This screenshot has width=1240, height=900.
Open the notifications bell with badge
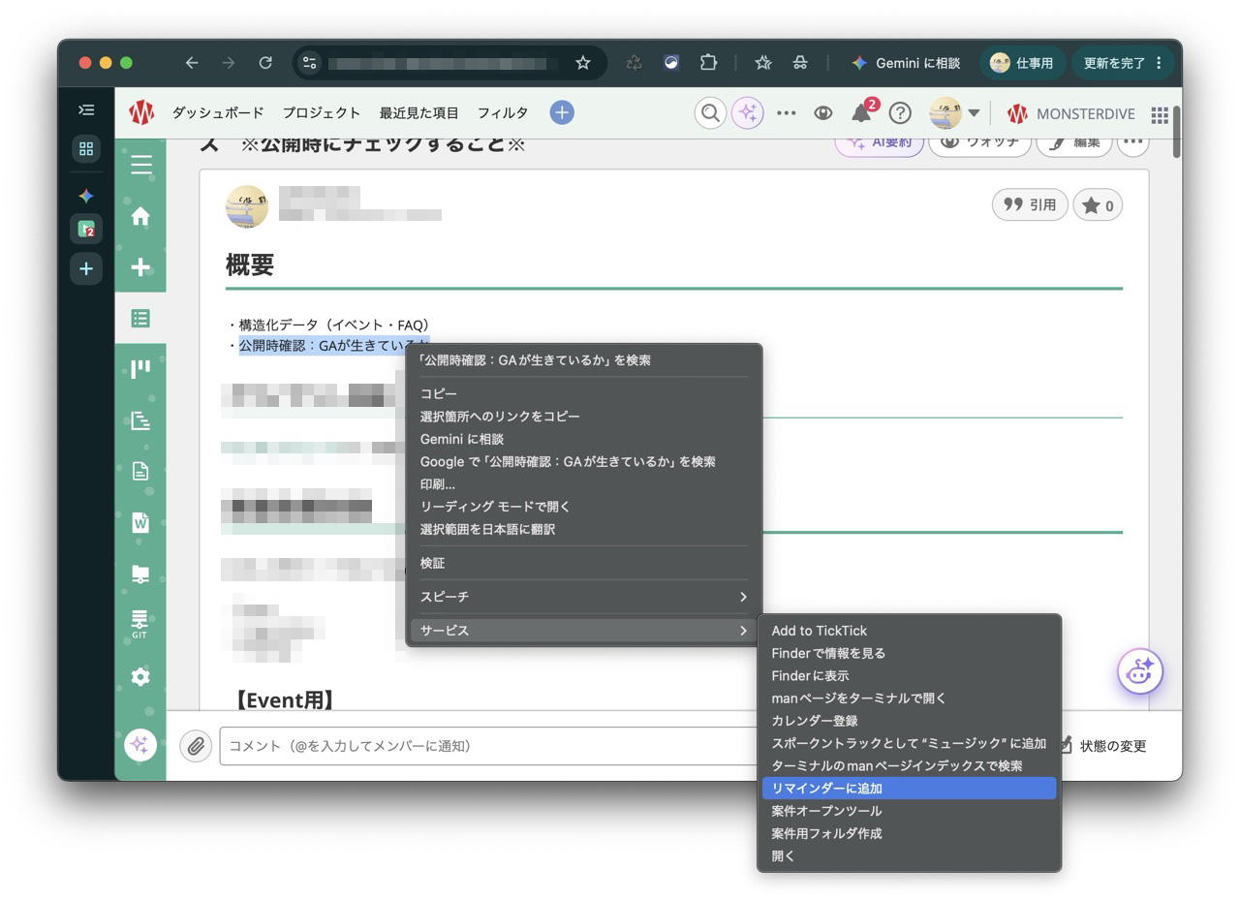click(861, 112)
